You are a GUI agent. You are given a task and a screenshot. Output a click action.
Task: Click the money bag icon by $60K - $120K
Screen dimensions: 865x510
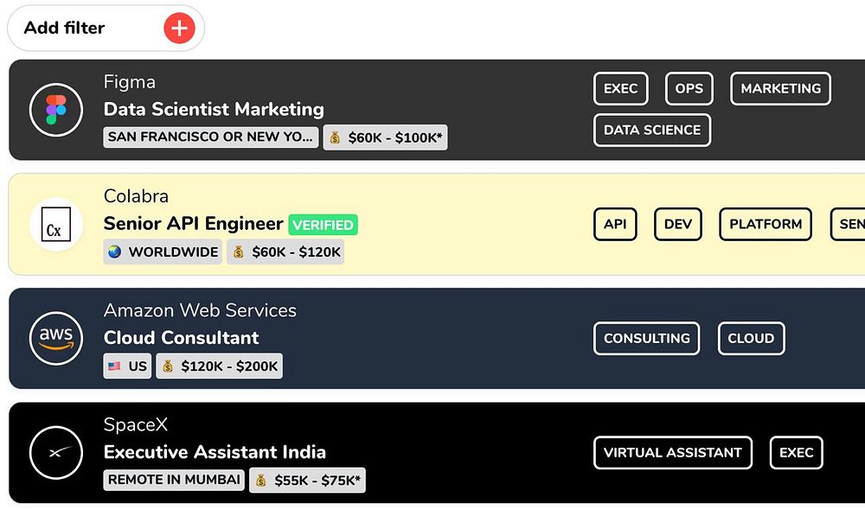[239, 252]
